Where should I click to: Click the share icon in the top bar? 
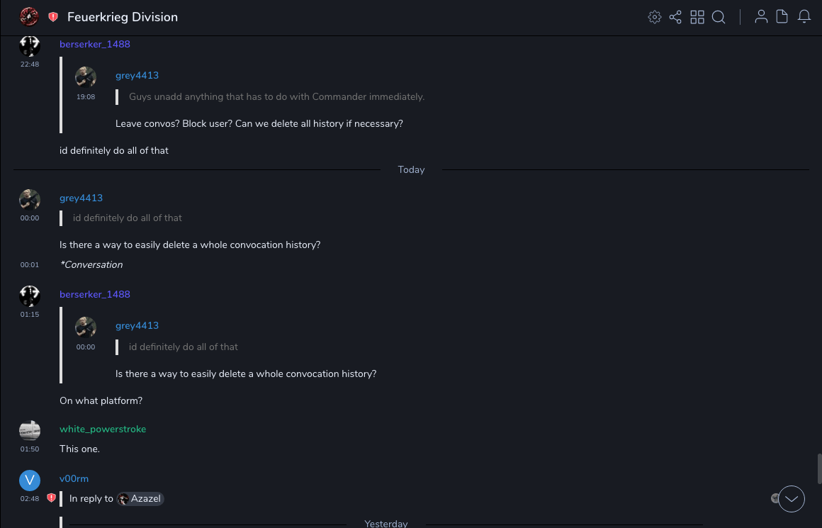click(x=675, y=17)
